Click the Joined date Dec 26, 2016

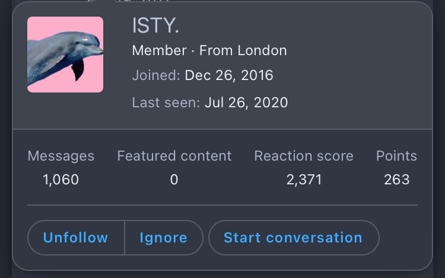click(x=229, y=75)
